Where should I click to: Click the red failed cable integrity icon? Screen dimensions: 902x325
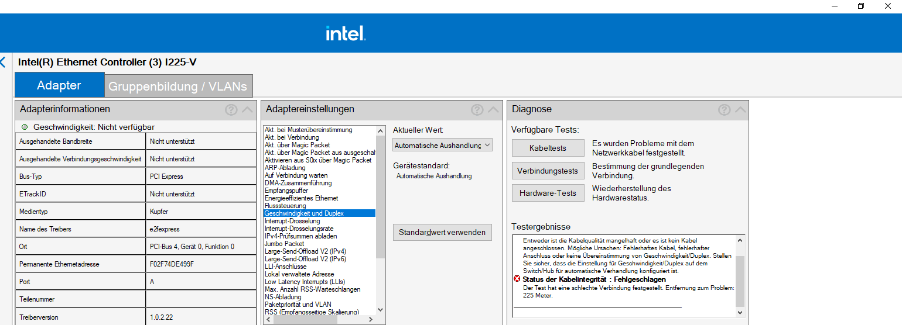pyautogui.click(x=517, y=279)
